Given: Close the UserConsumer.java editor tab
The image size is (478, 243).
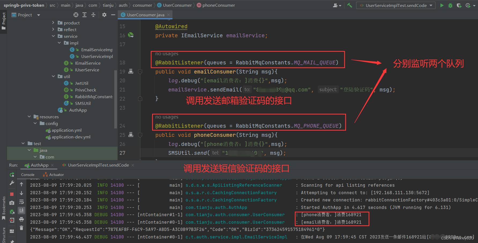Looking at the screenshot, I should tap(168, 15).
